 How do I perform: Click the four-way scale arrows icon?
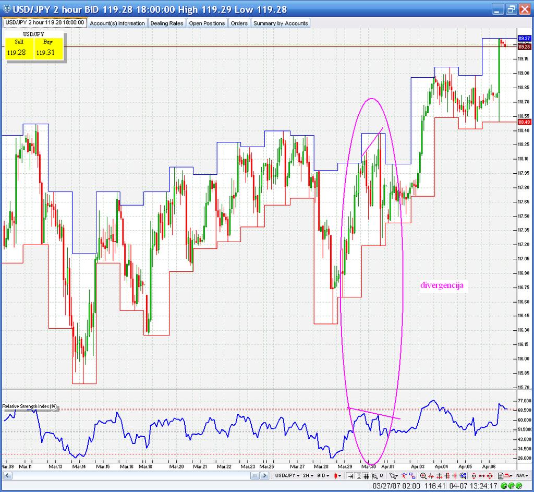(x=489, y=476)
